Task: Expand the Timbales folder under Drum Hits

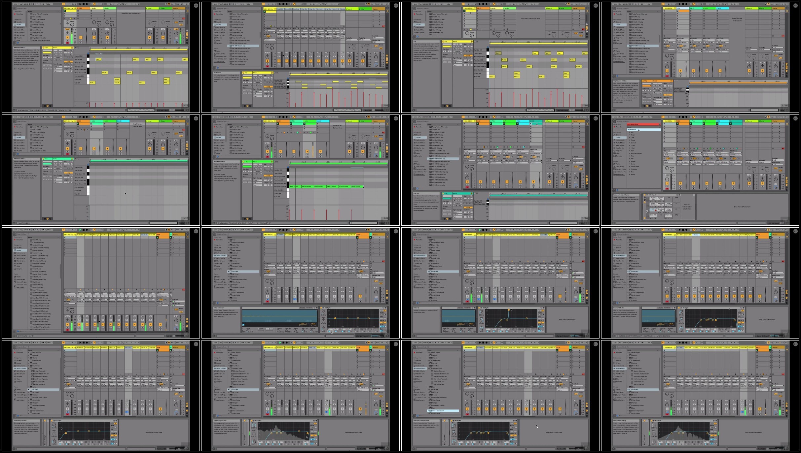Action: point(630,169)
